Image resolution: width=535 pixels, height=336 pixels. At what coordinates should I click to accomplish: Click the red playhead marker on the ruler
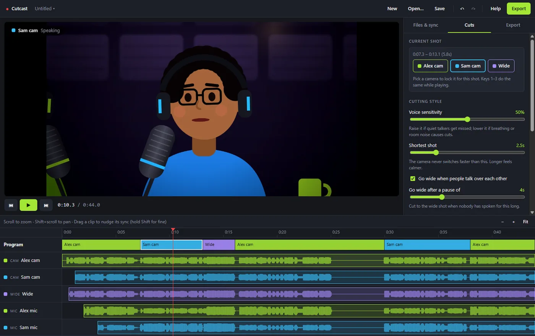[173, 230]
